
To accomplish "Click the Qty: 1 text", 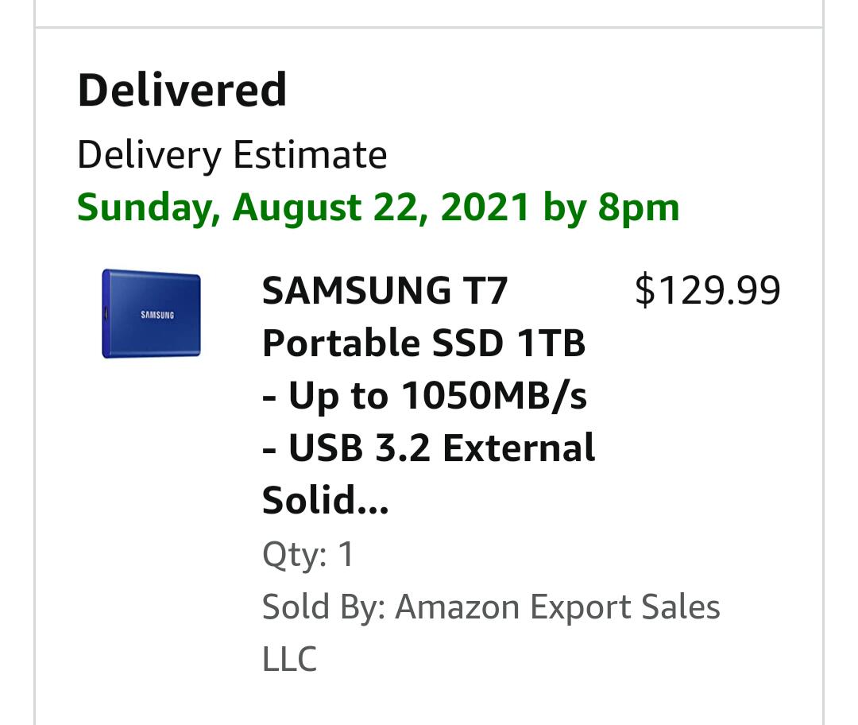I will (x=308, y=554).
